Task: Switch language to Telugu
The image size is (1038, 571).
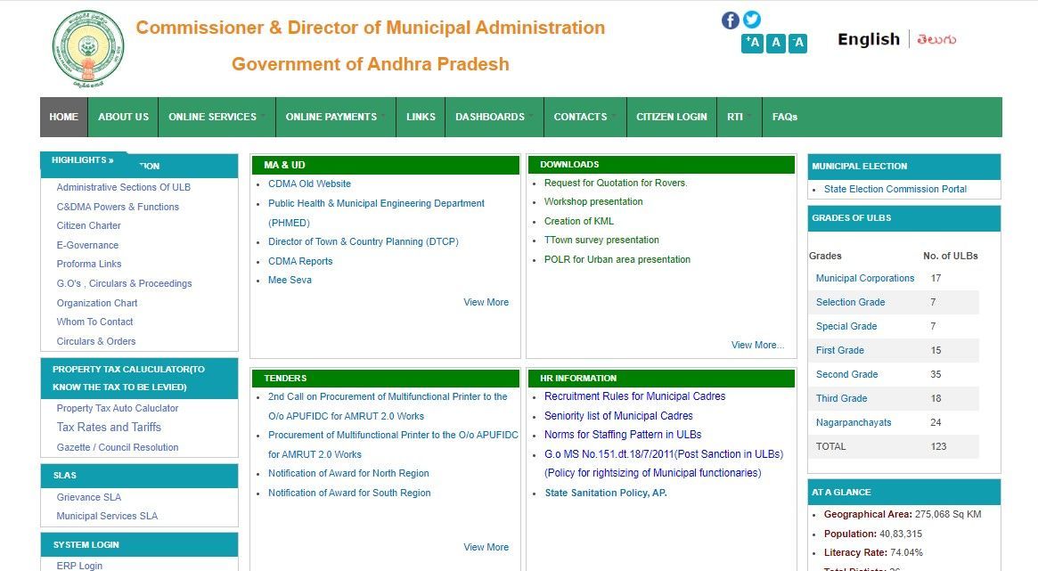Action: coord(936,39)
